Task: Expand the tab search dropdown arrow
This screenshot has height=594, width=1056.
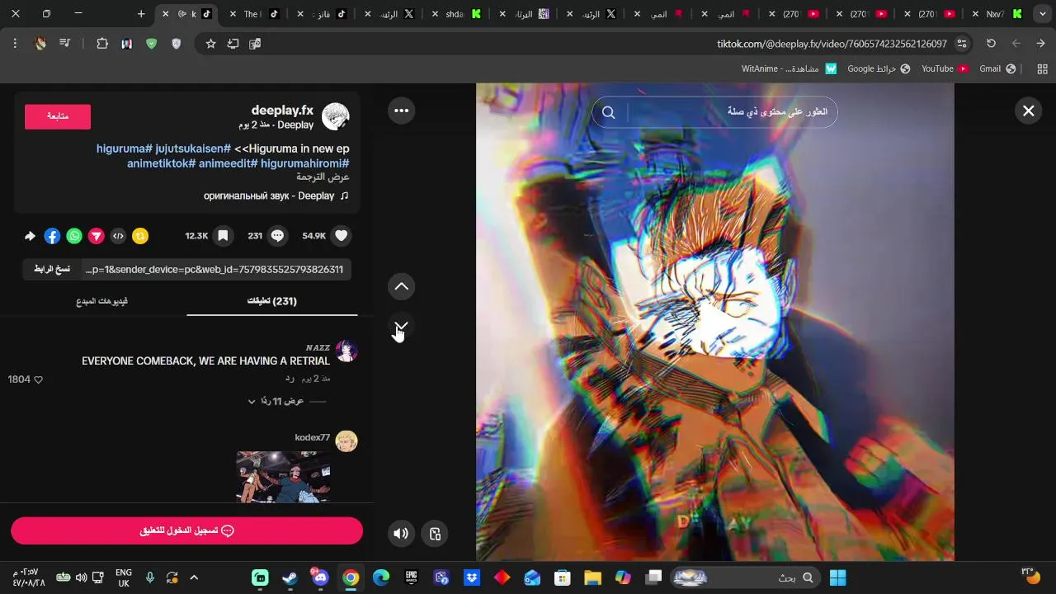Action: click(x=1042, y=14)
